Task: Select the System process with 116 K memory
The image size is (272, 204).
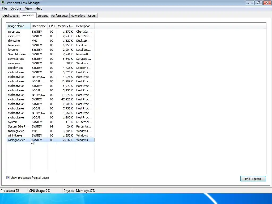Action: point(50,122)
